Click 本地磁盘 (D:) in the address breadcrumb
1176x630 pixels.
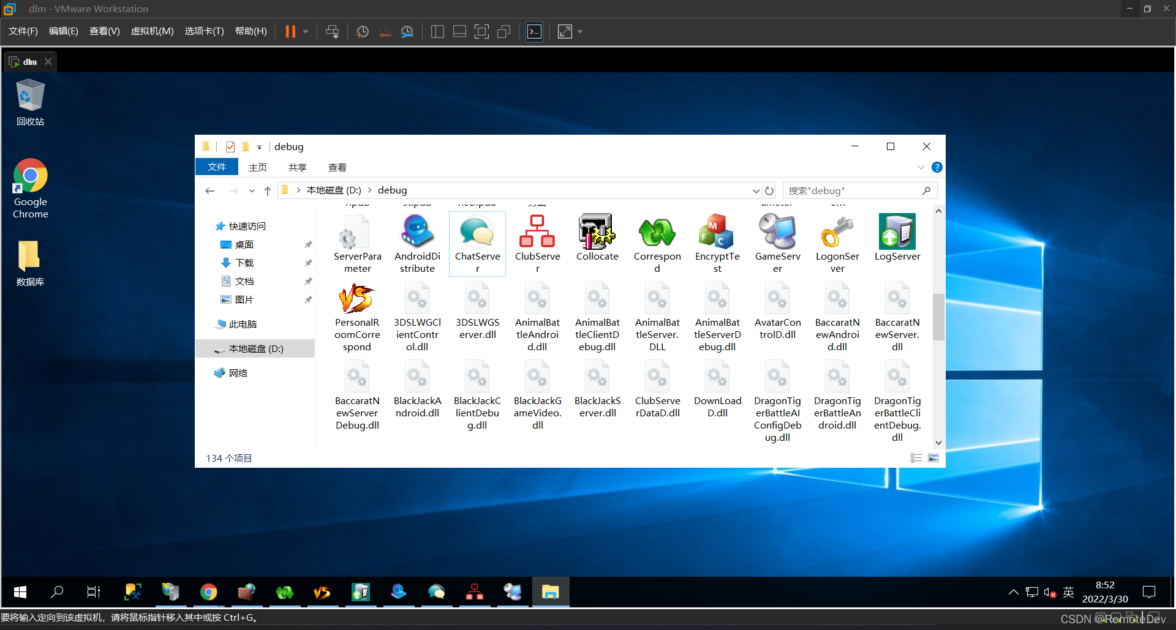[334, 190]
